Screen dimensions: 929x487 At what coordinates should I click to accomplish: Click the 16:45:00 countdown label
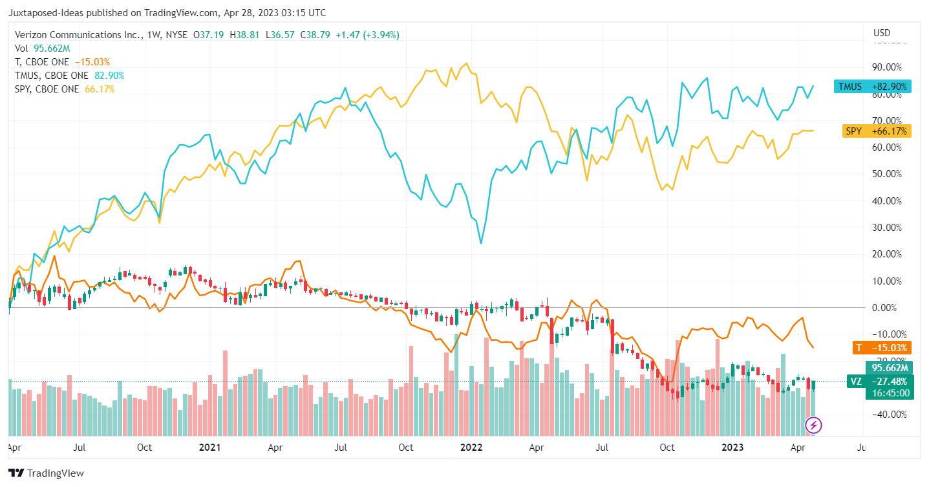(x=890, y=393)
